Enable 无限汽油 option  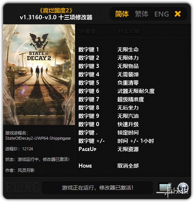[128, 116]
